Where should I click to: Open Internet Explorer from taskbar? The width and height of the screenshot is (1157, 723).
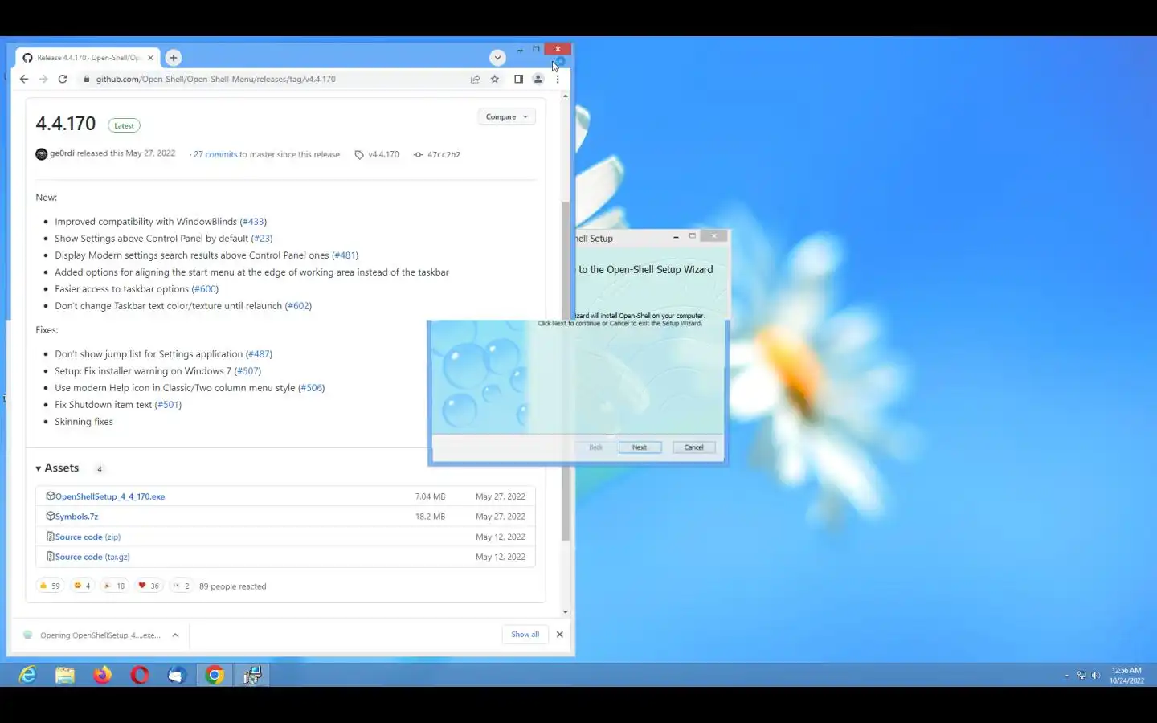tap(28, 675)
